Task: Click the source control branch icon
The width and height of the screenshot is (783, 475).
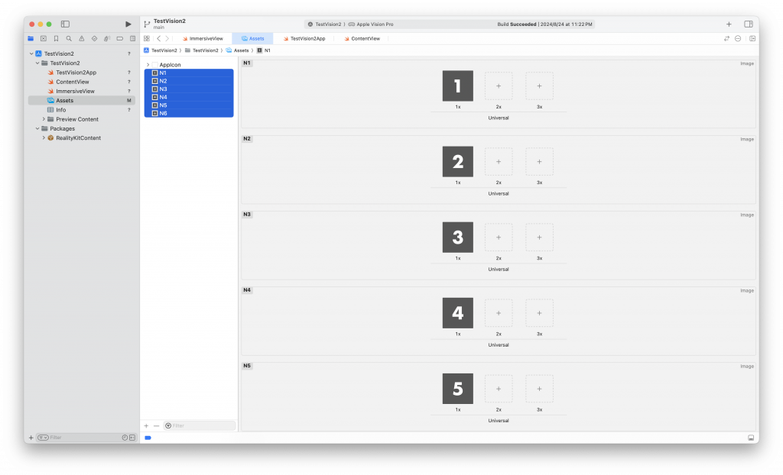Action: (147, 24)
